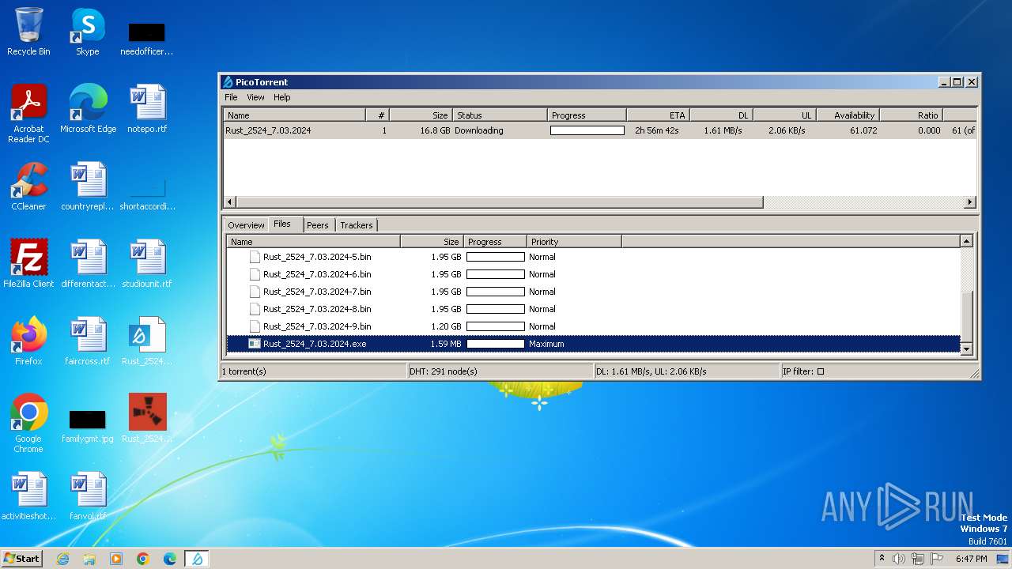Open the View menu
This screenshot has width=1012, height=569.
click(x=255, y=97)
